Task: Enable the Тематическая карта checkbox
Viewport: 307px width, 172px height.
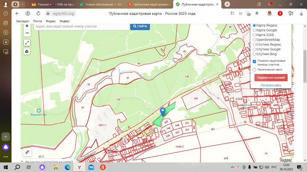Action: point(255,69)
